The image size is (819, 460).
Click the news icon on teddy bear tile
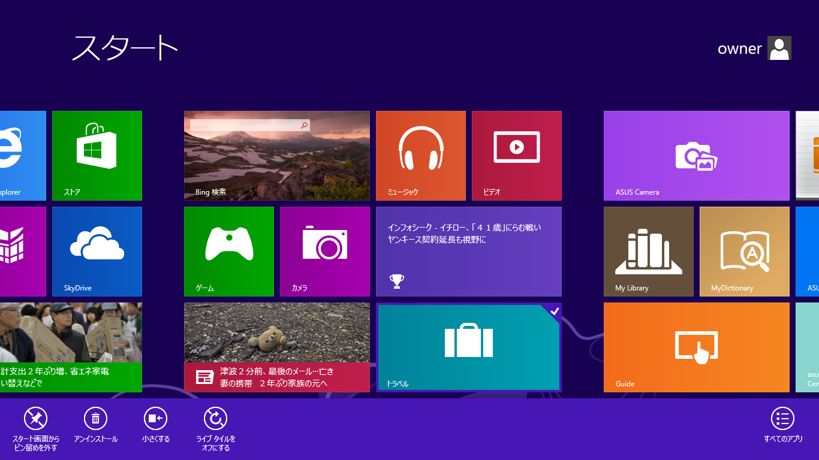click(205, 377)
